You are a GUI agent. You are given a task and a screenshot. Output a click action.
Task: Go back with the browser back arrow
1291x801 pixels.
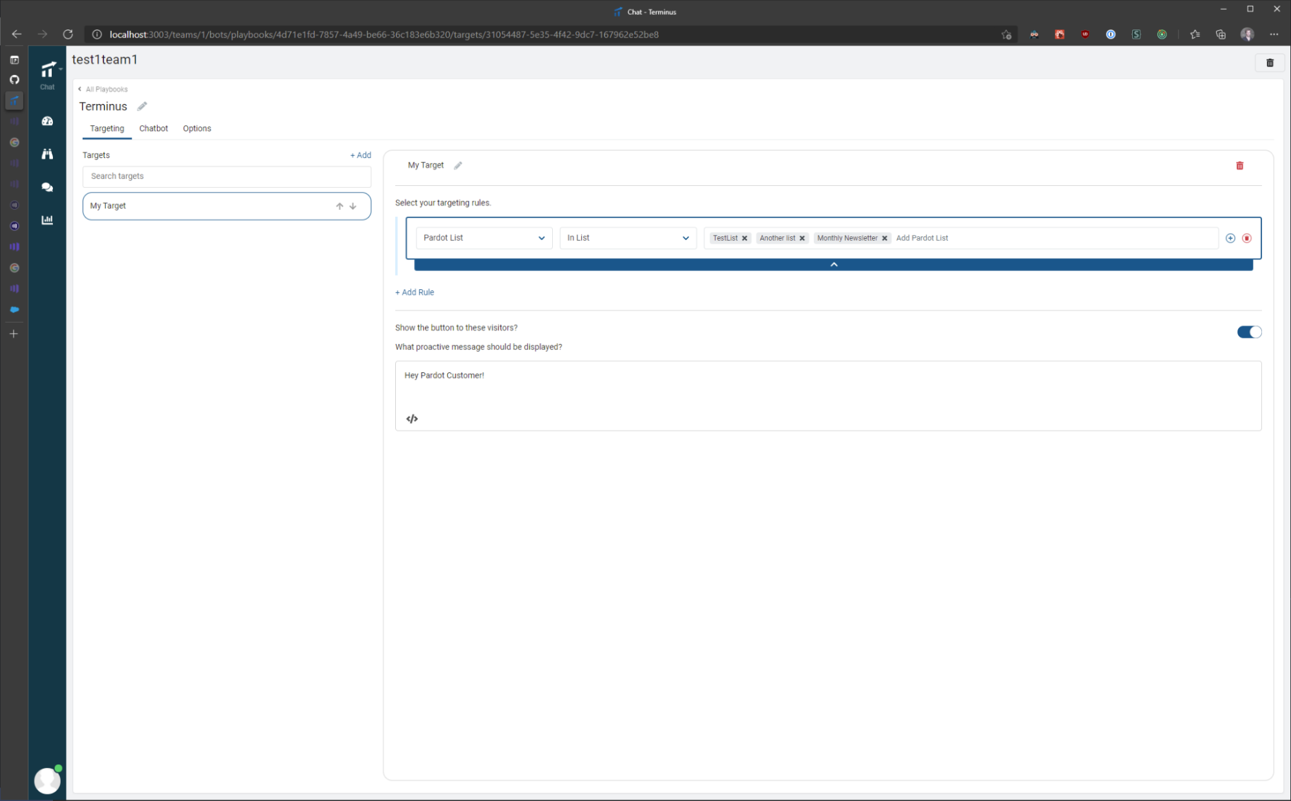tap(17, 34)
